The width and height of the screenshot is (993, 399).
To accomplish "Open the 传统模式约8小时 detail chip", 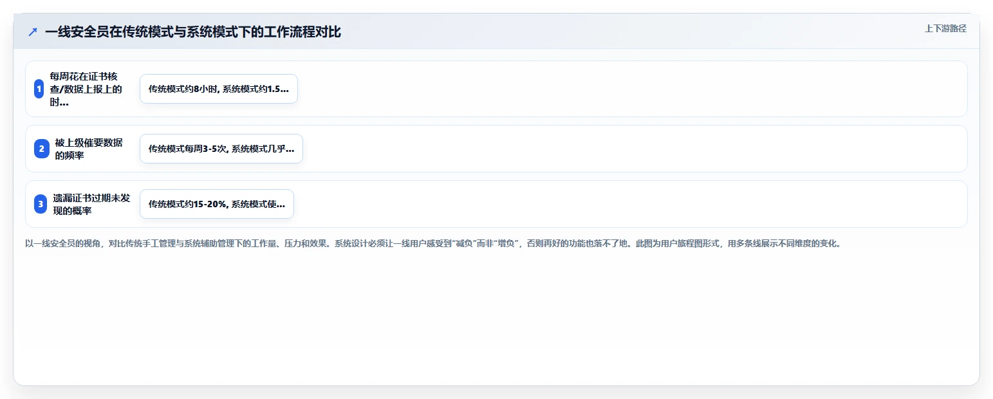I will [x=219, y=89].
